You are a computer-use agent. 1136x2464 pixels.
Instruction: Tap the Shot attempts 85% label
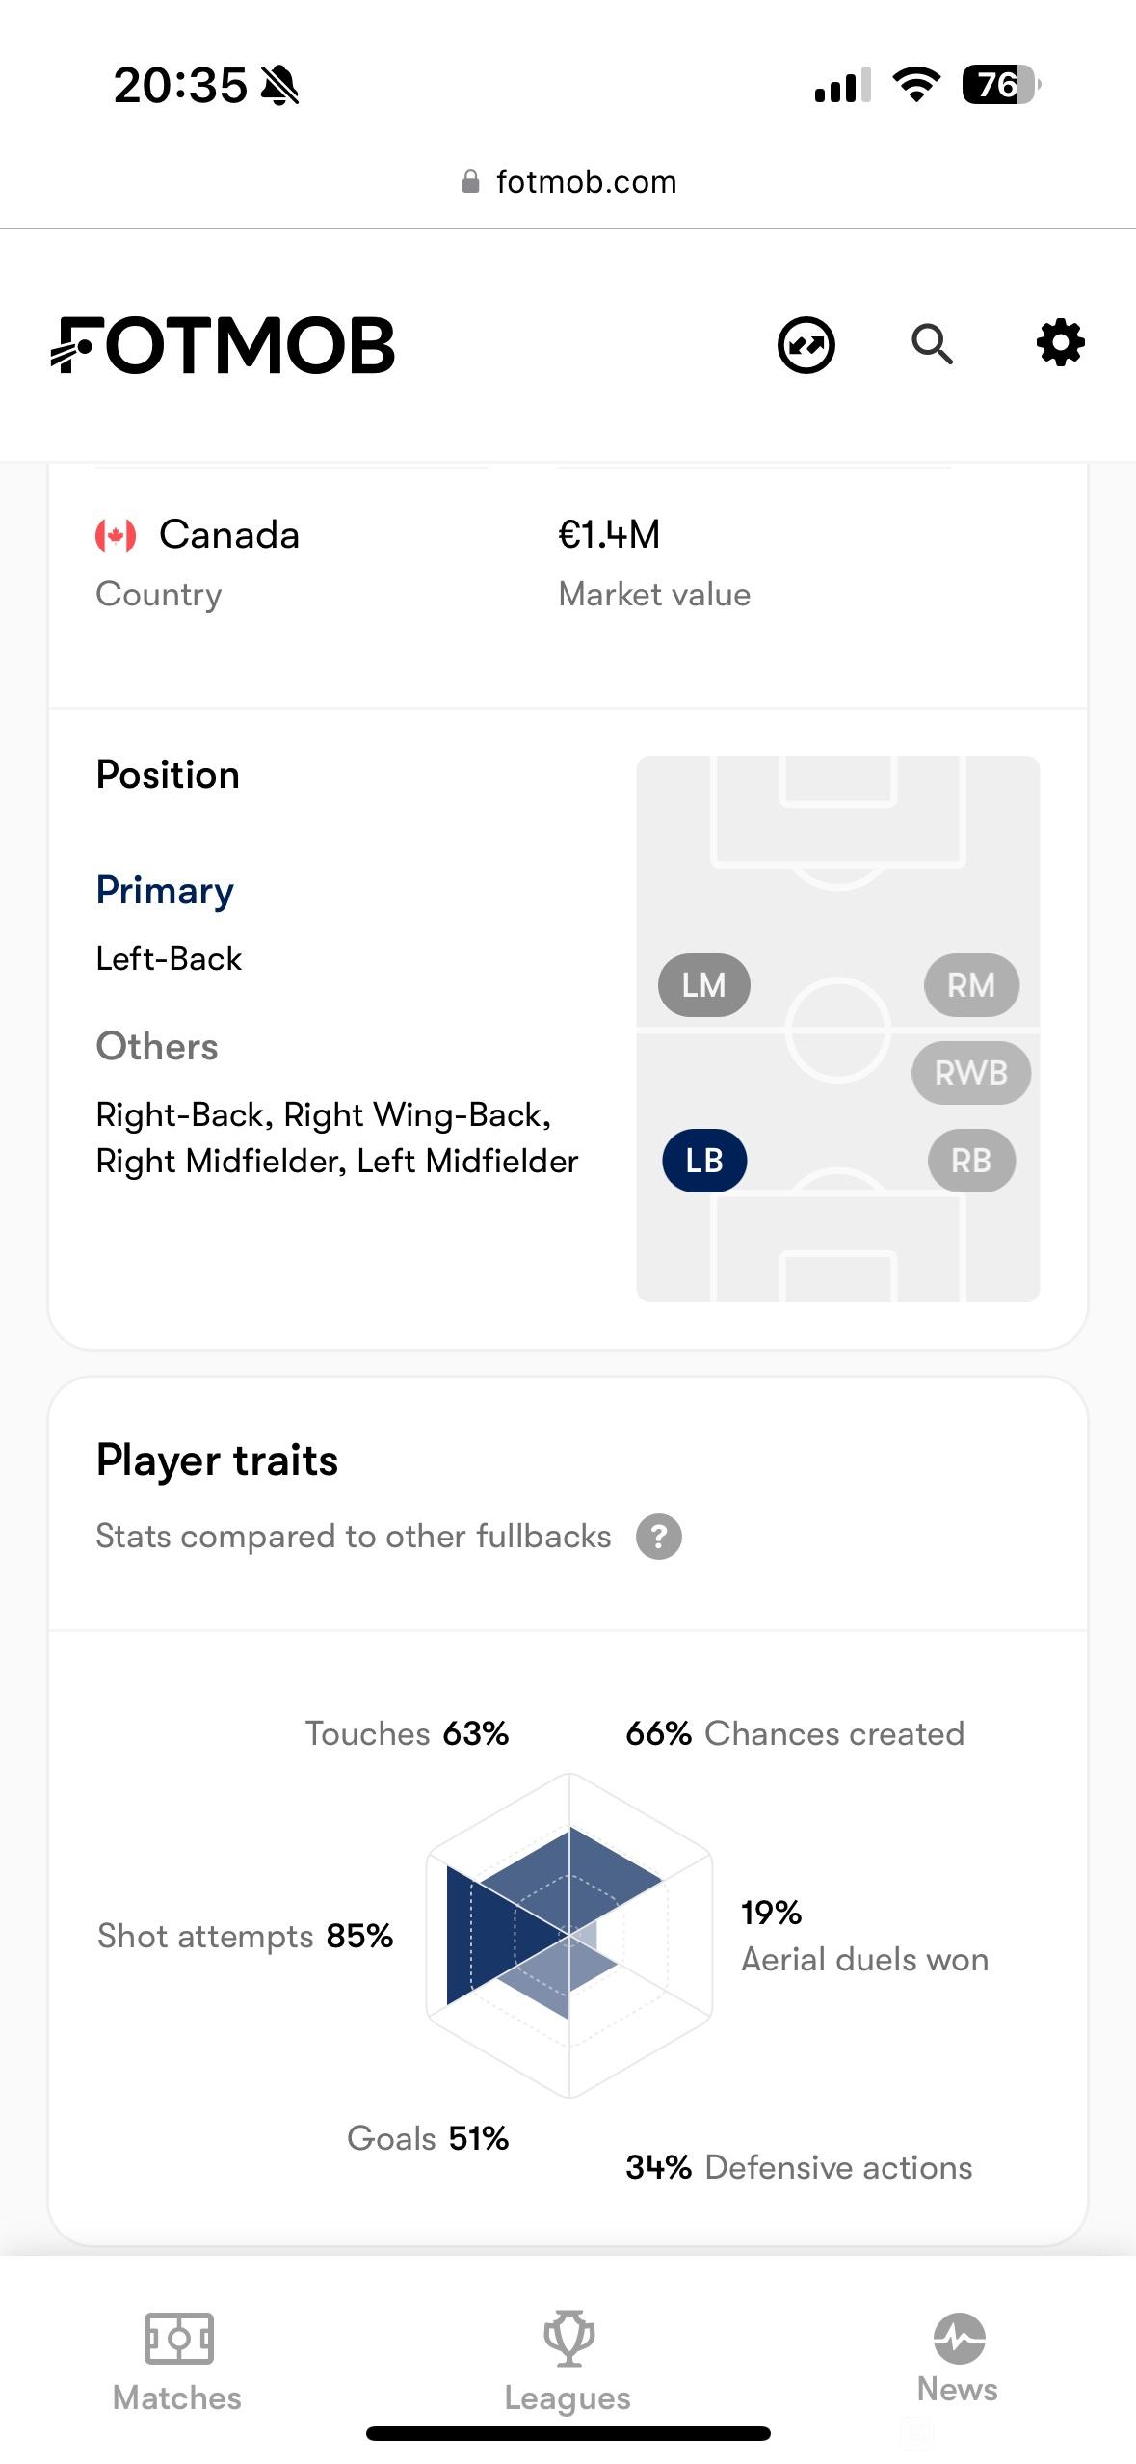pos(246,1936)
